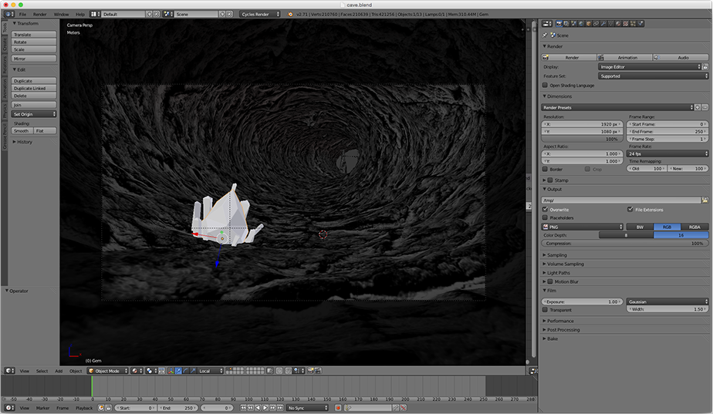The width and height of the screenshot is (713, 414).
Task: Click the Render camera icon button
Action: pyautogui.click(x=572, y=57)
